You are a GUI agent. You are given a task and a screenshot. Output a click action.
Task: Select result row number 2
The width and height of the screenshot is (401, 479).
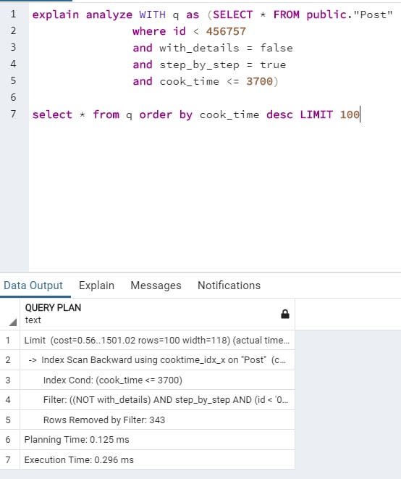point(8,360)
